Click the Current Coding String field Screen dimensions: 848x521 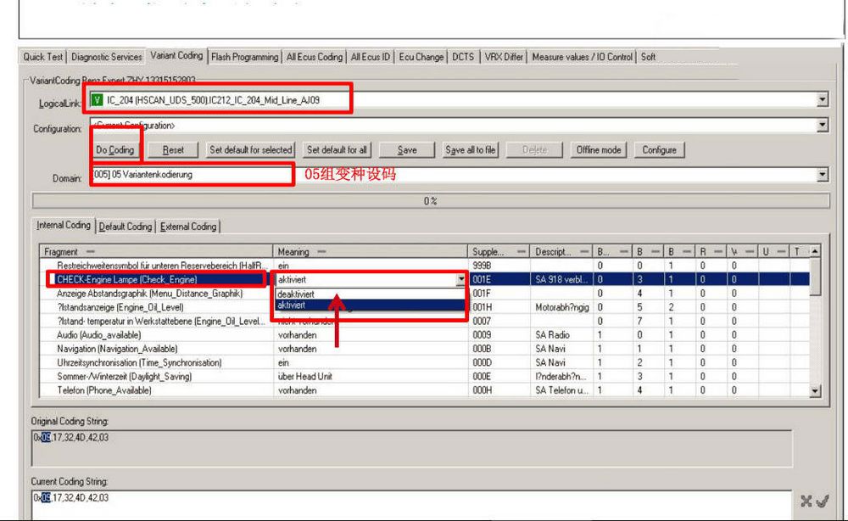point(407,501)
